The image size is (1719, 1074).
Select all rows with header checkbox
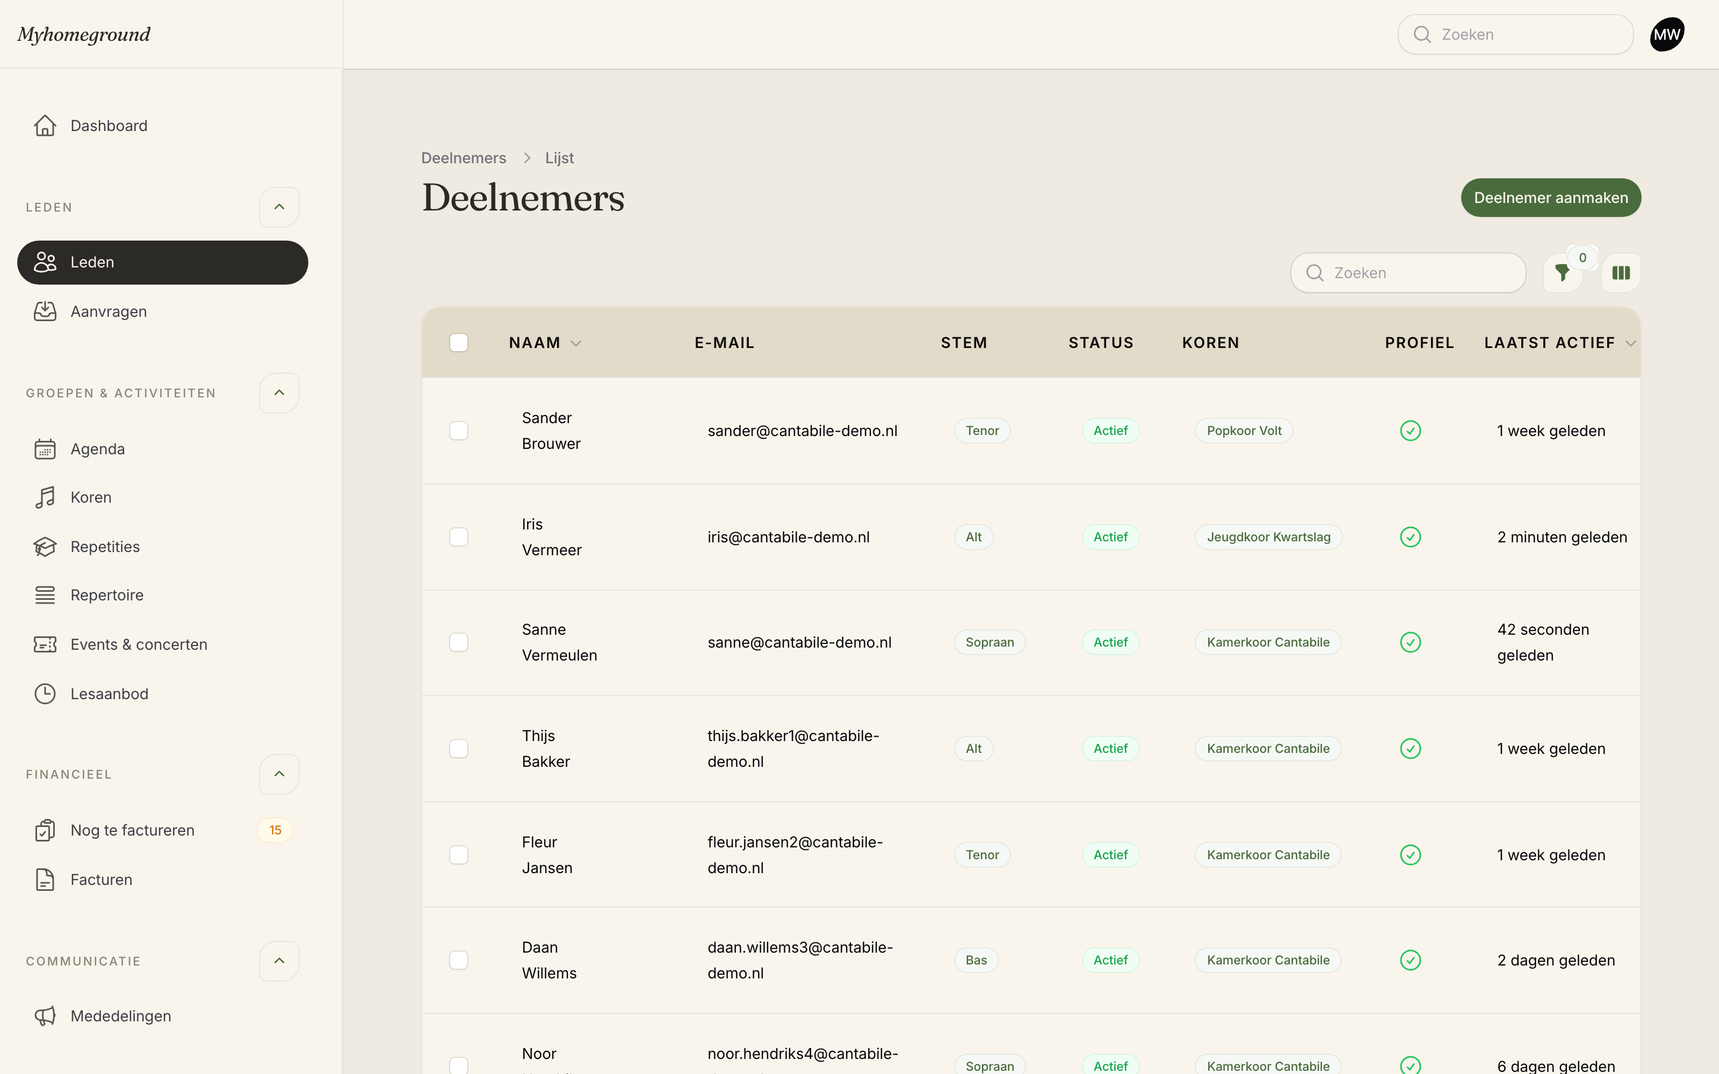click(x=459, y=343)
